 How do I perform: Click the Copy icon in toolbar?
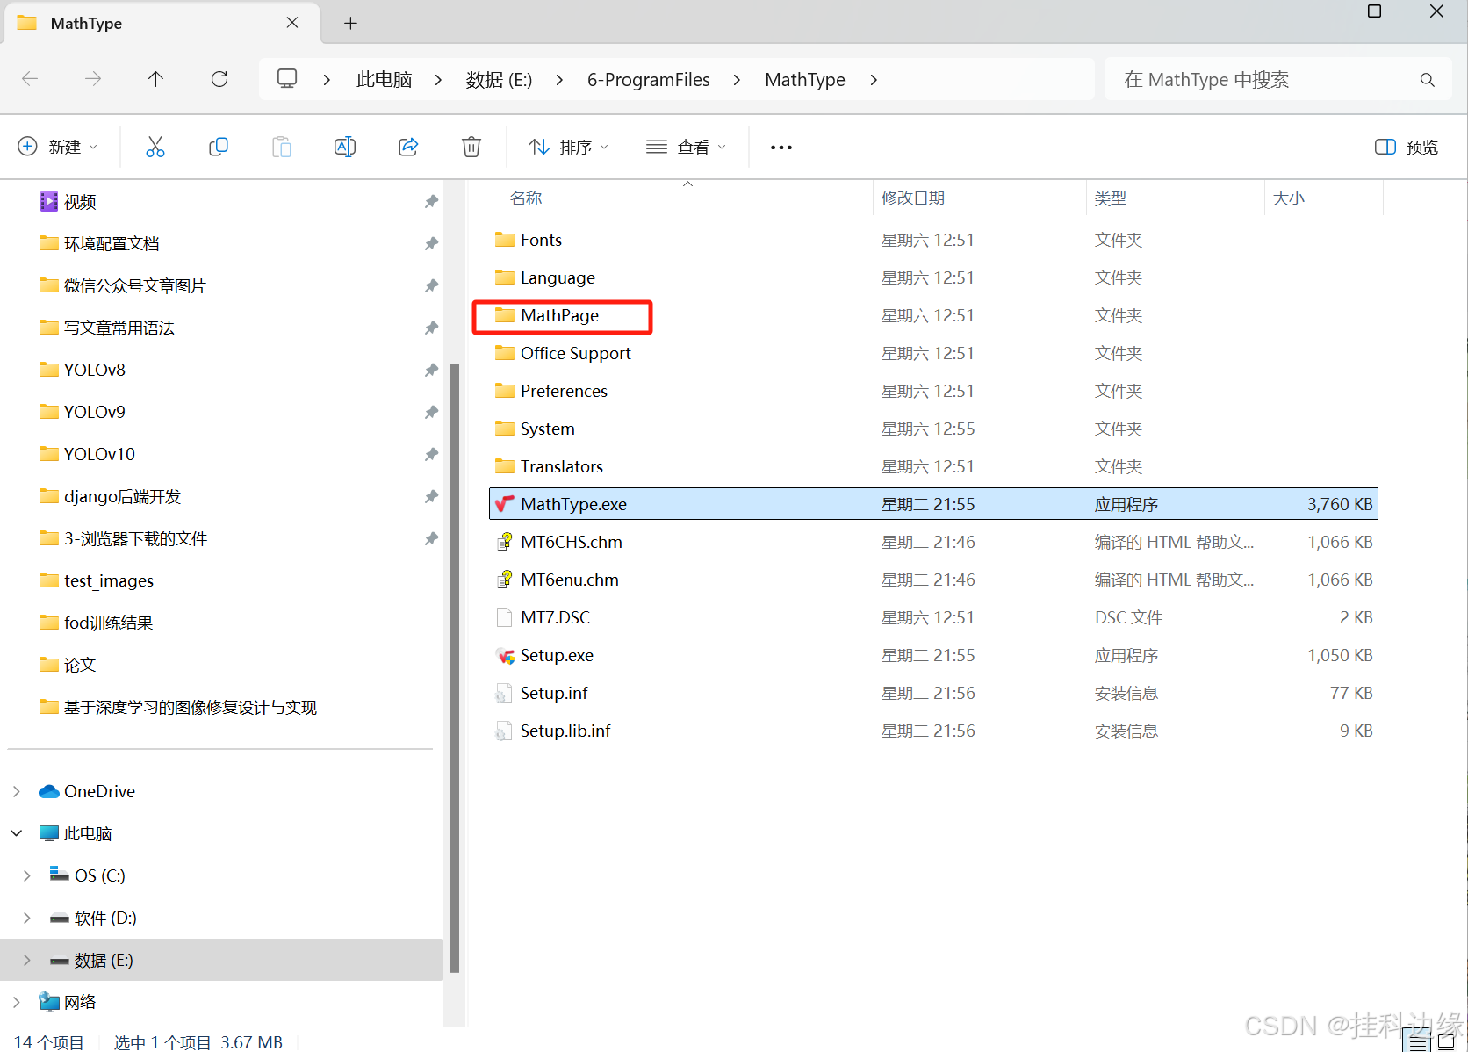click(x=219, y=147)
